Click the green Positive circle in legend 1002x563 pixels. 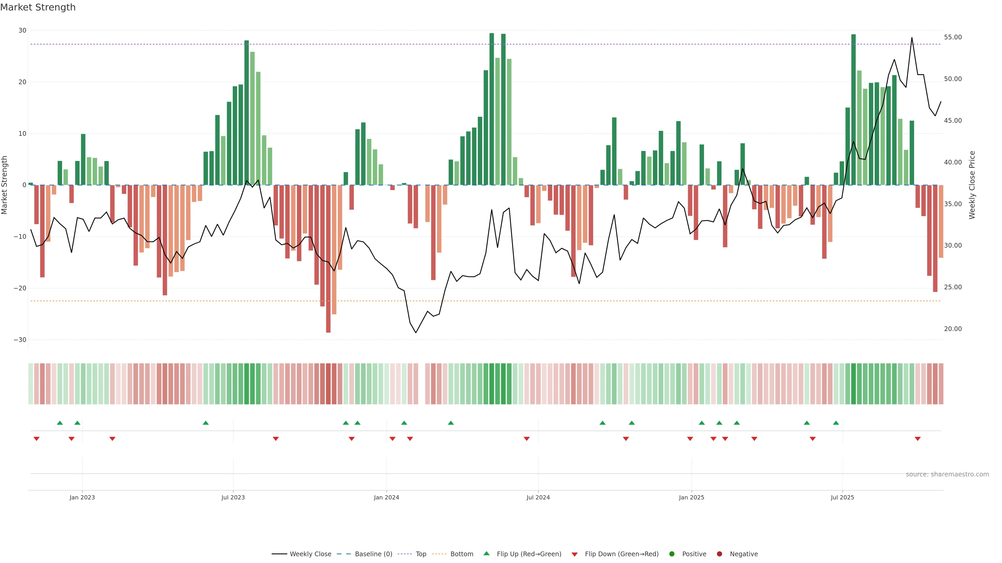coord(672,554)
